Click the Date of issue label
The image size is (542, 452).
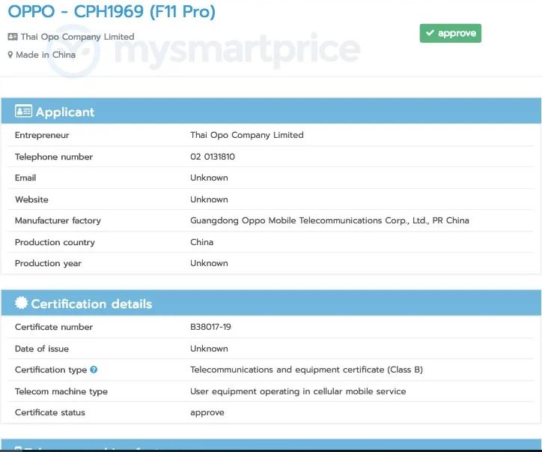click(41, 349)
